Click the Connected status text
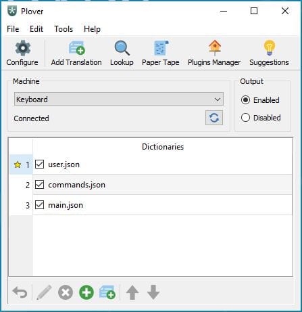The height and width of the screenshot is (312, 302). tap(31, 118)
